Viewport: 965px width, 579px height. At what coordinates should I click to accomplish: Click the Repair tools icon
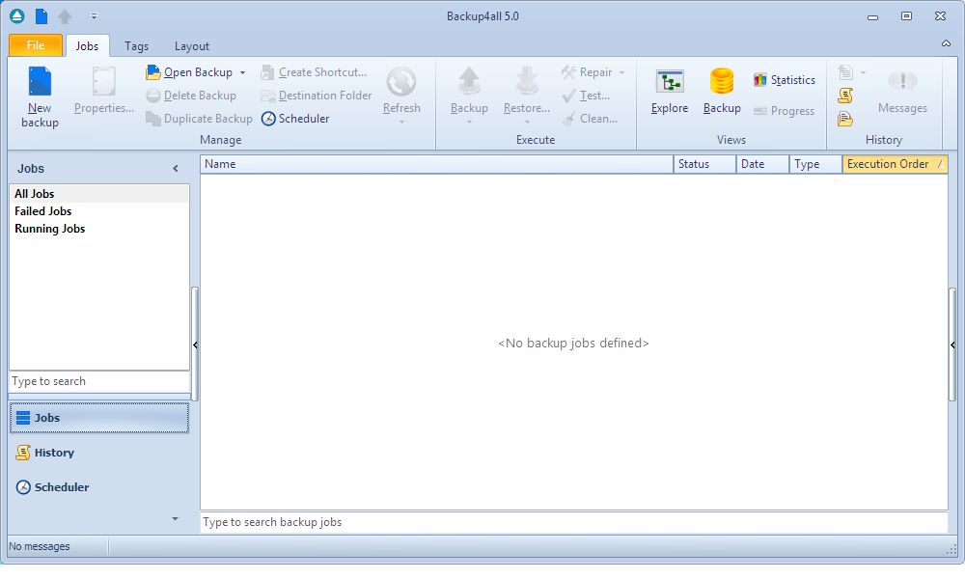(568, 72)
